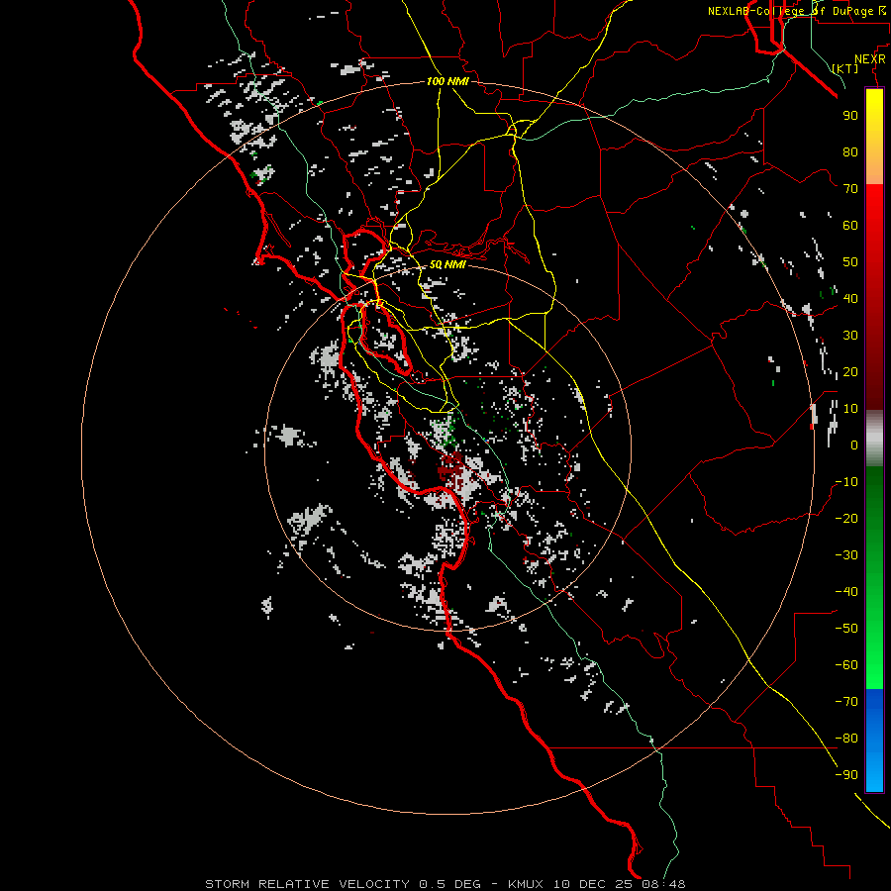
Task: Click the 40 label on the velocity scale
Action: click(x=850, y=299)
